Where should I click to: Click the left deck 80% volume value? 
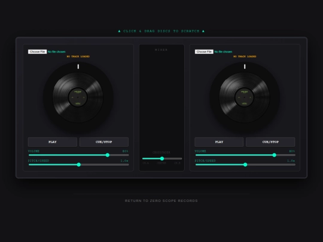coord(125,151)
